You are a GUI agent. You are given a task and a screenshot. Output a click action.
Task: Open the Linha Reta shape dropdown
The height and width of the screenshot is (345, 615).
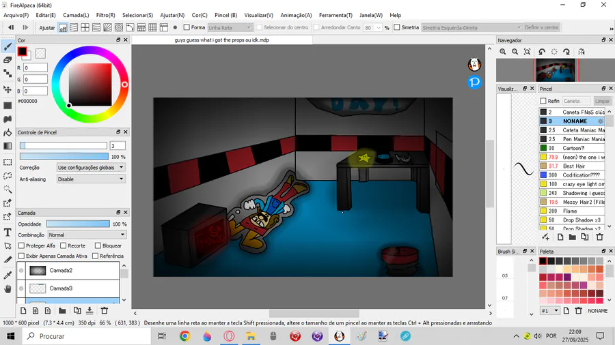[x=230, y=28]
